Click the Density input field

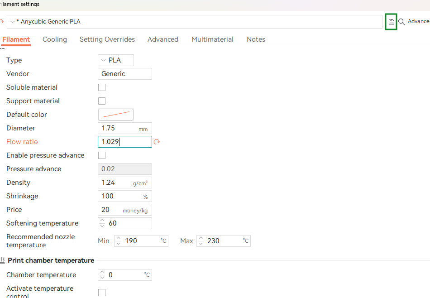coord(115,183)
